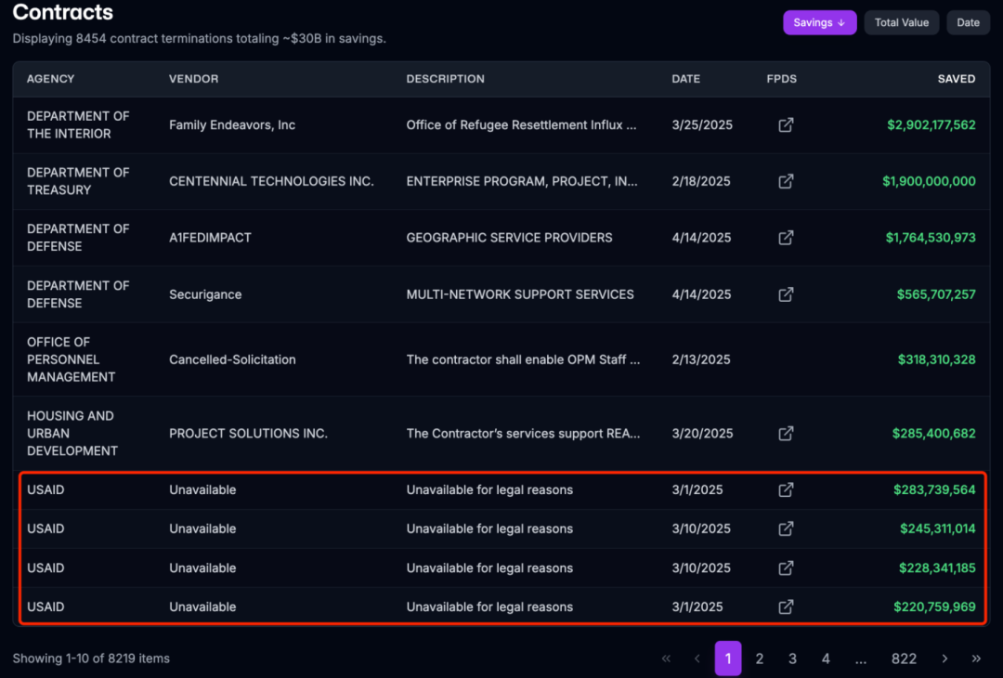1003x678 pixels.
Task: Go to page 2
Action: [760, 658]
